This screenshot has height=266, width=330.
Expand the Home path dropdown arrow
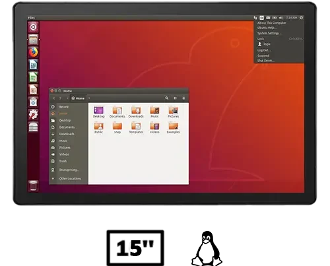pos(89,98)
